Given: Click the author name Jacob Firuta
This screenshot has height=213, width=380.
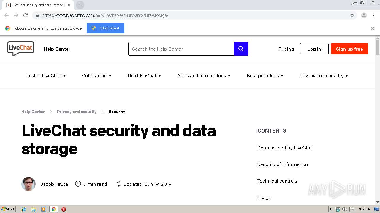Looking at the screenshot, I should (x=54, y=184).
